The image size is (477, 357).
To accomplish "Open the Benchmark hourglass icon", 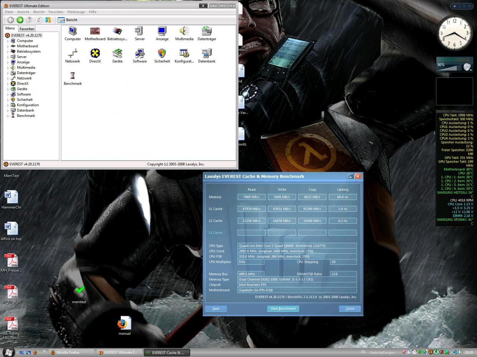I will pos(73,78).
